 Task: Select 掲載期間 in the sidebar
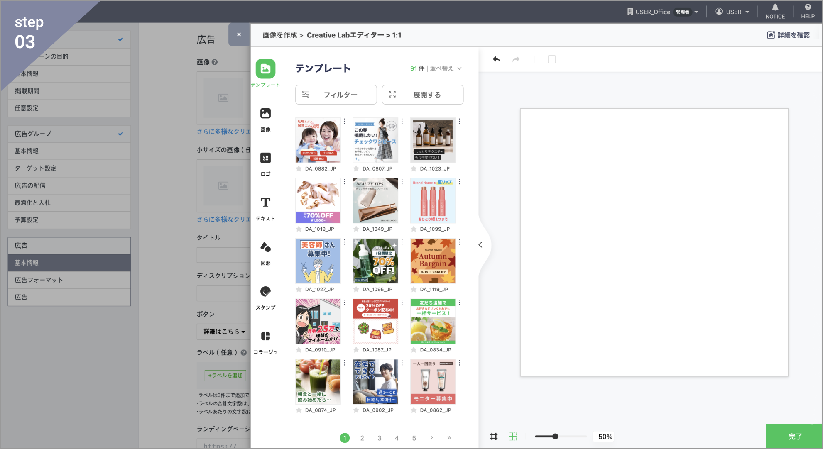pos(69,91)
